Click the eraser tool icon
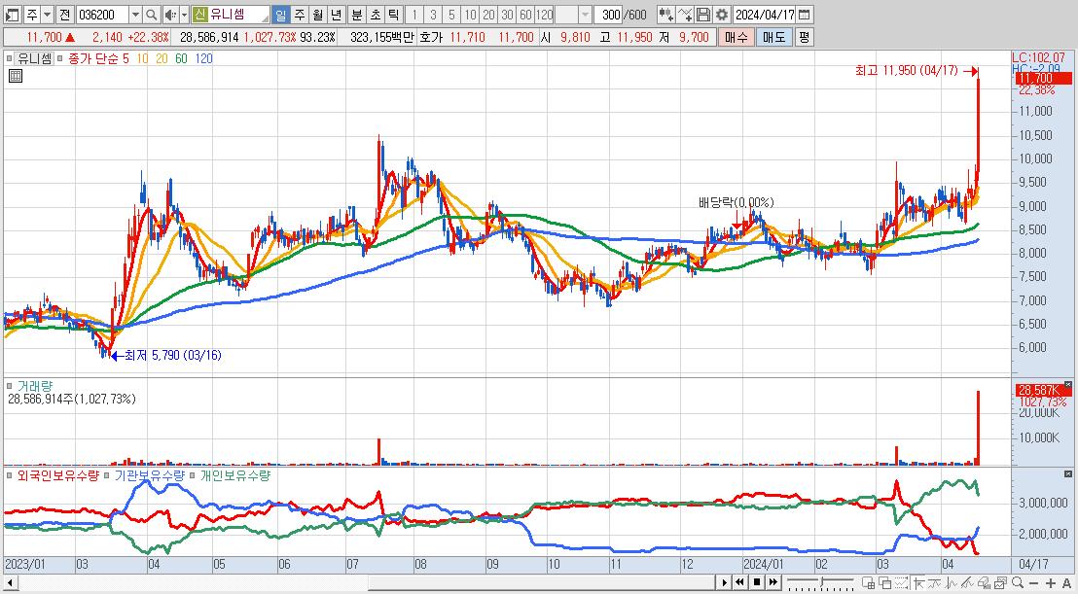The height and width of the screenshot is (594, 1078). coord(985,583)
